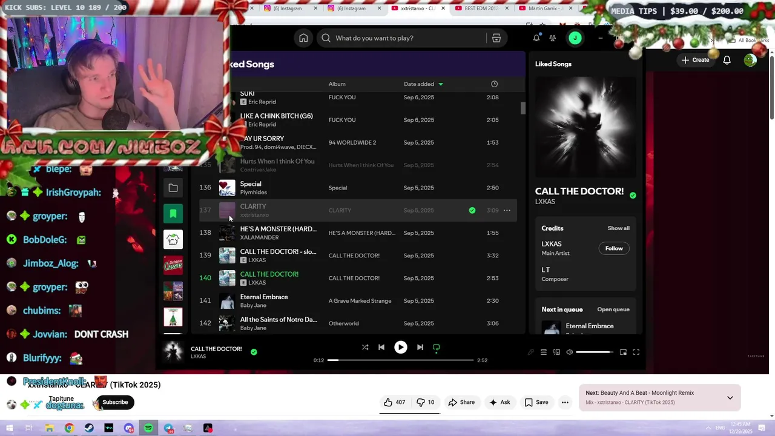
Task: Open Spotify Home via house icon
Action: (x=303, y=38)
